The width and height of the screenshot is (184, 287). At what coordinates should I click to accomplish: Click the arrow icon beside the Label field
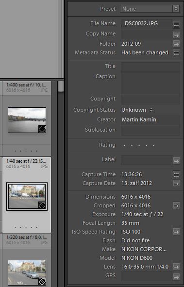click(x=176, y=161)
